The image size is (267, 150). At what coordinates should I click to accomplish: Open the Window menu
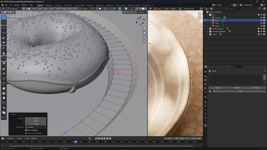point(24,5)
